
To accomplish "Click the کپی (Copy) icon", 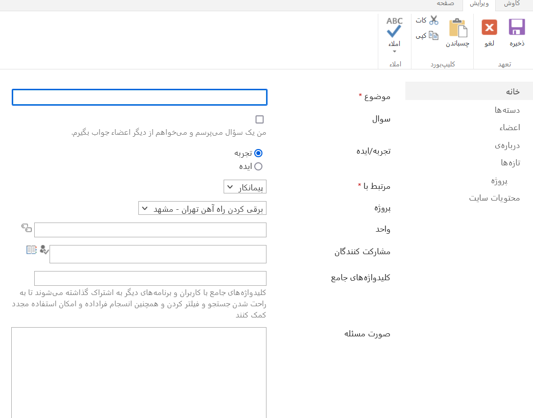I will coord(433,35).
